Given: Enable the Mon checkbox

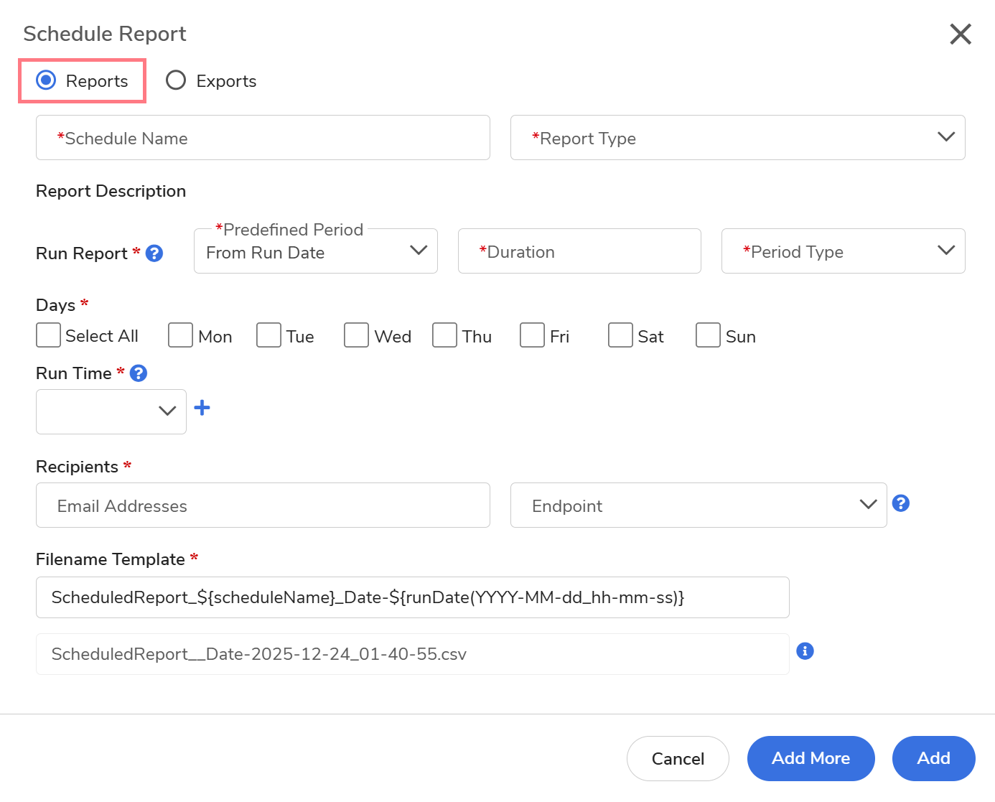Looking at the screenshot, I should [x=180, y=335].
